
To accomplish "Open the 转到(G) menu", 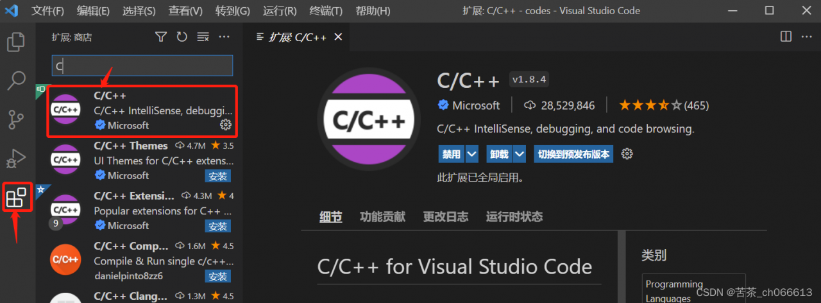I will pyautogui.click(x=233, y=11).
